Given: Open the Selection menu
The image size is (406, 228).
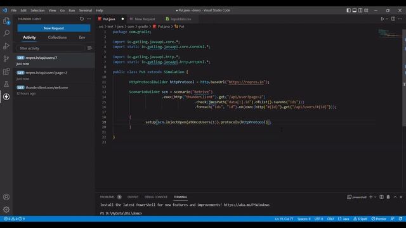Looking at the screenshot, I should click(x=37, y=10).
